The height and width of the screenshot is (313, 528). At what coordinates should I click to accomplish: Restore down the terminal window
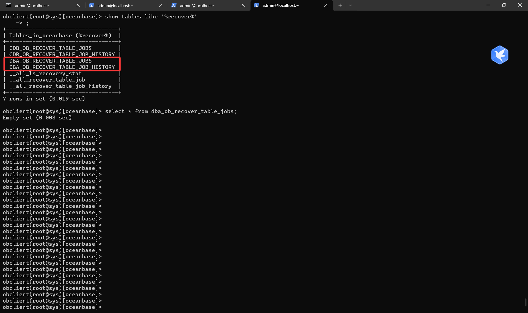[504, 5]
